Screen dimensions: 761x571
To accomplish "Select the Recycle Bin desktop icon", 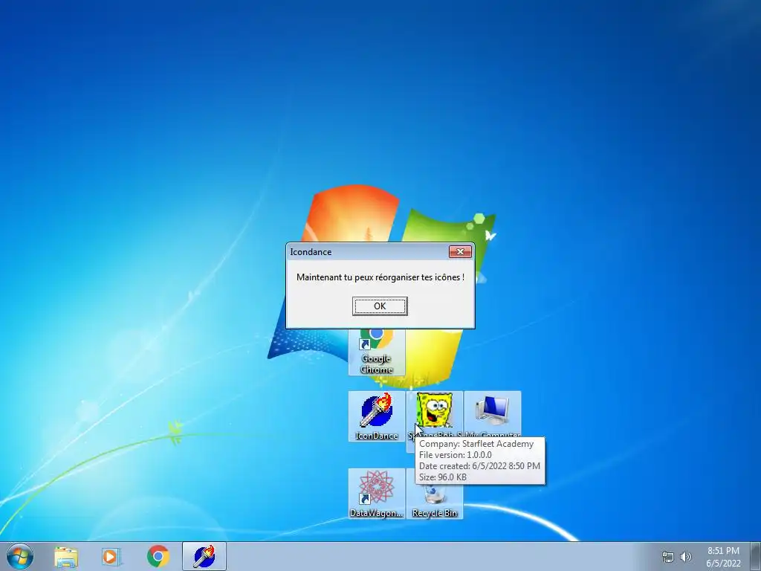I will tap(434, 502).
